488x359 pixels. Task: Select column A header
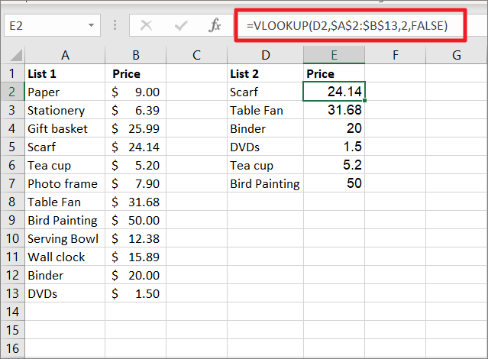pyautogui.click(x=65, y=55)
